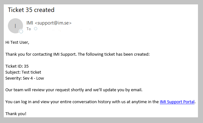This screenshot has height=123, width=203.
Task: Click the recipient presence circle beside To
Action: (36, 29)
